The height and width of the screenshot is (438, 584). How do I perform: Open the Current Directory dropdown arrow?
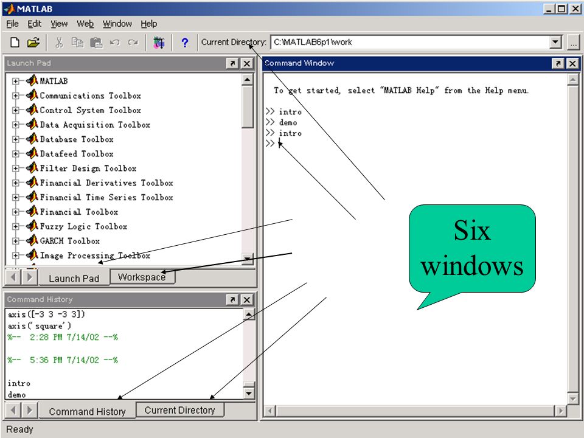[x=555, y=42]
